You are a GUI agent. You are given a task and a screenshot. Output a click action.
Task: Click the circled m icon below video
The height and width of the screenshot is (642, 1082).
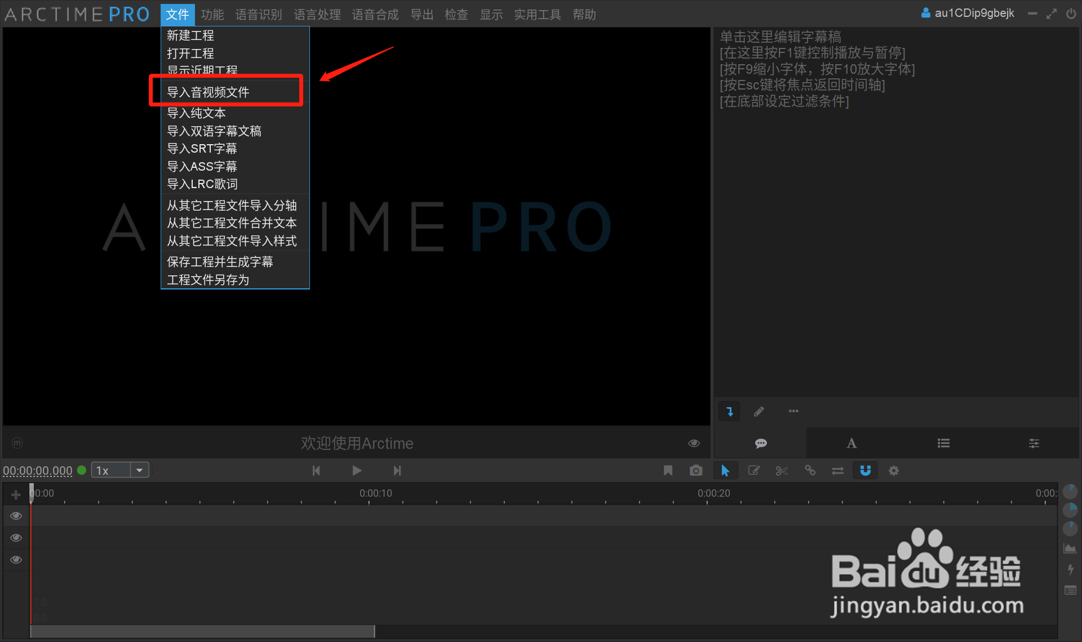coord(17,443)
